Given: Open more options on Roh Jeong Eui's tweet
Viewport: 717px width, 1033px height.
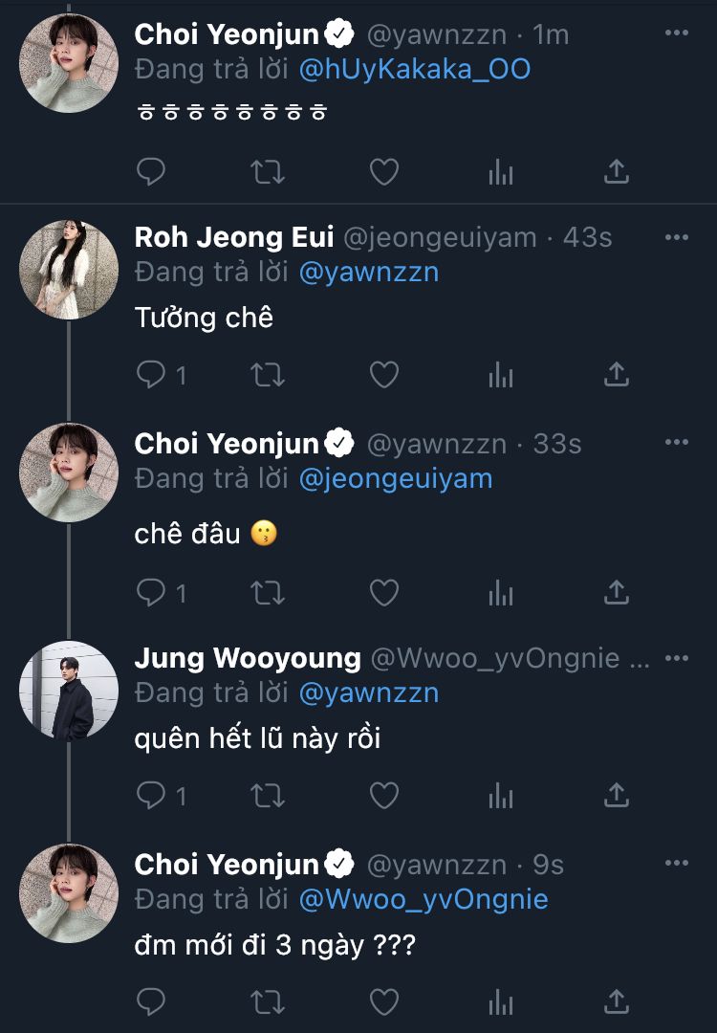Looking at the screenshot, I should pos(677,236).
